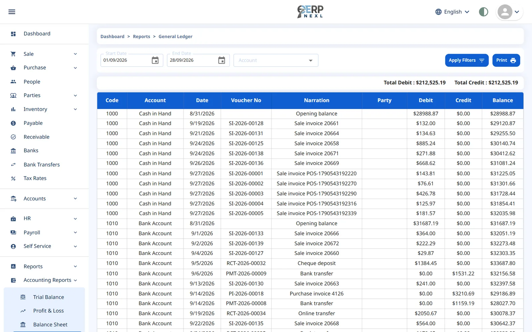This screenshot has height=332, width=532.
Task: Select Balance Sheet report
Action: coord(44,325)
